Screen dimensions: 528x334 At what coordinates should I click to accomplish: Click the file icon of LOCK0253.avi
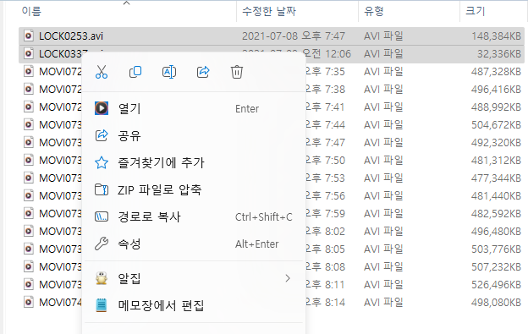29,36
